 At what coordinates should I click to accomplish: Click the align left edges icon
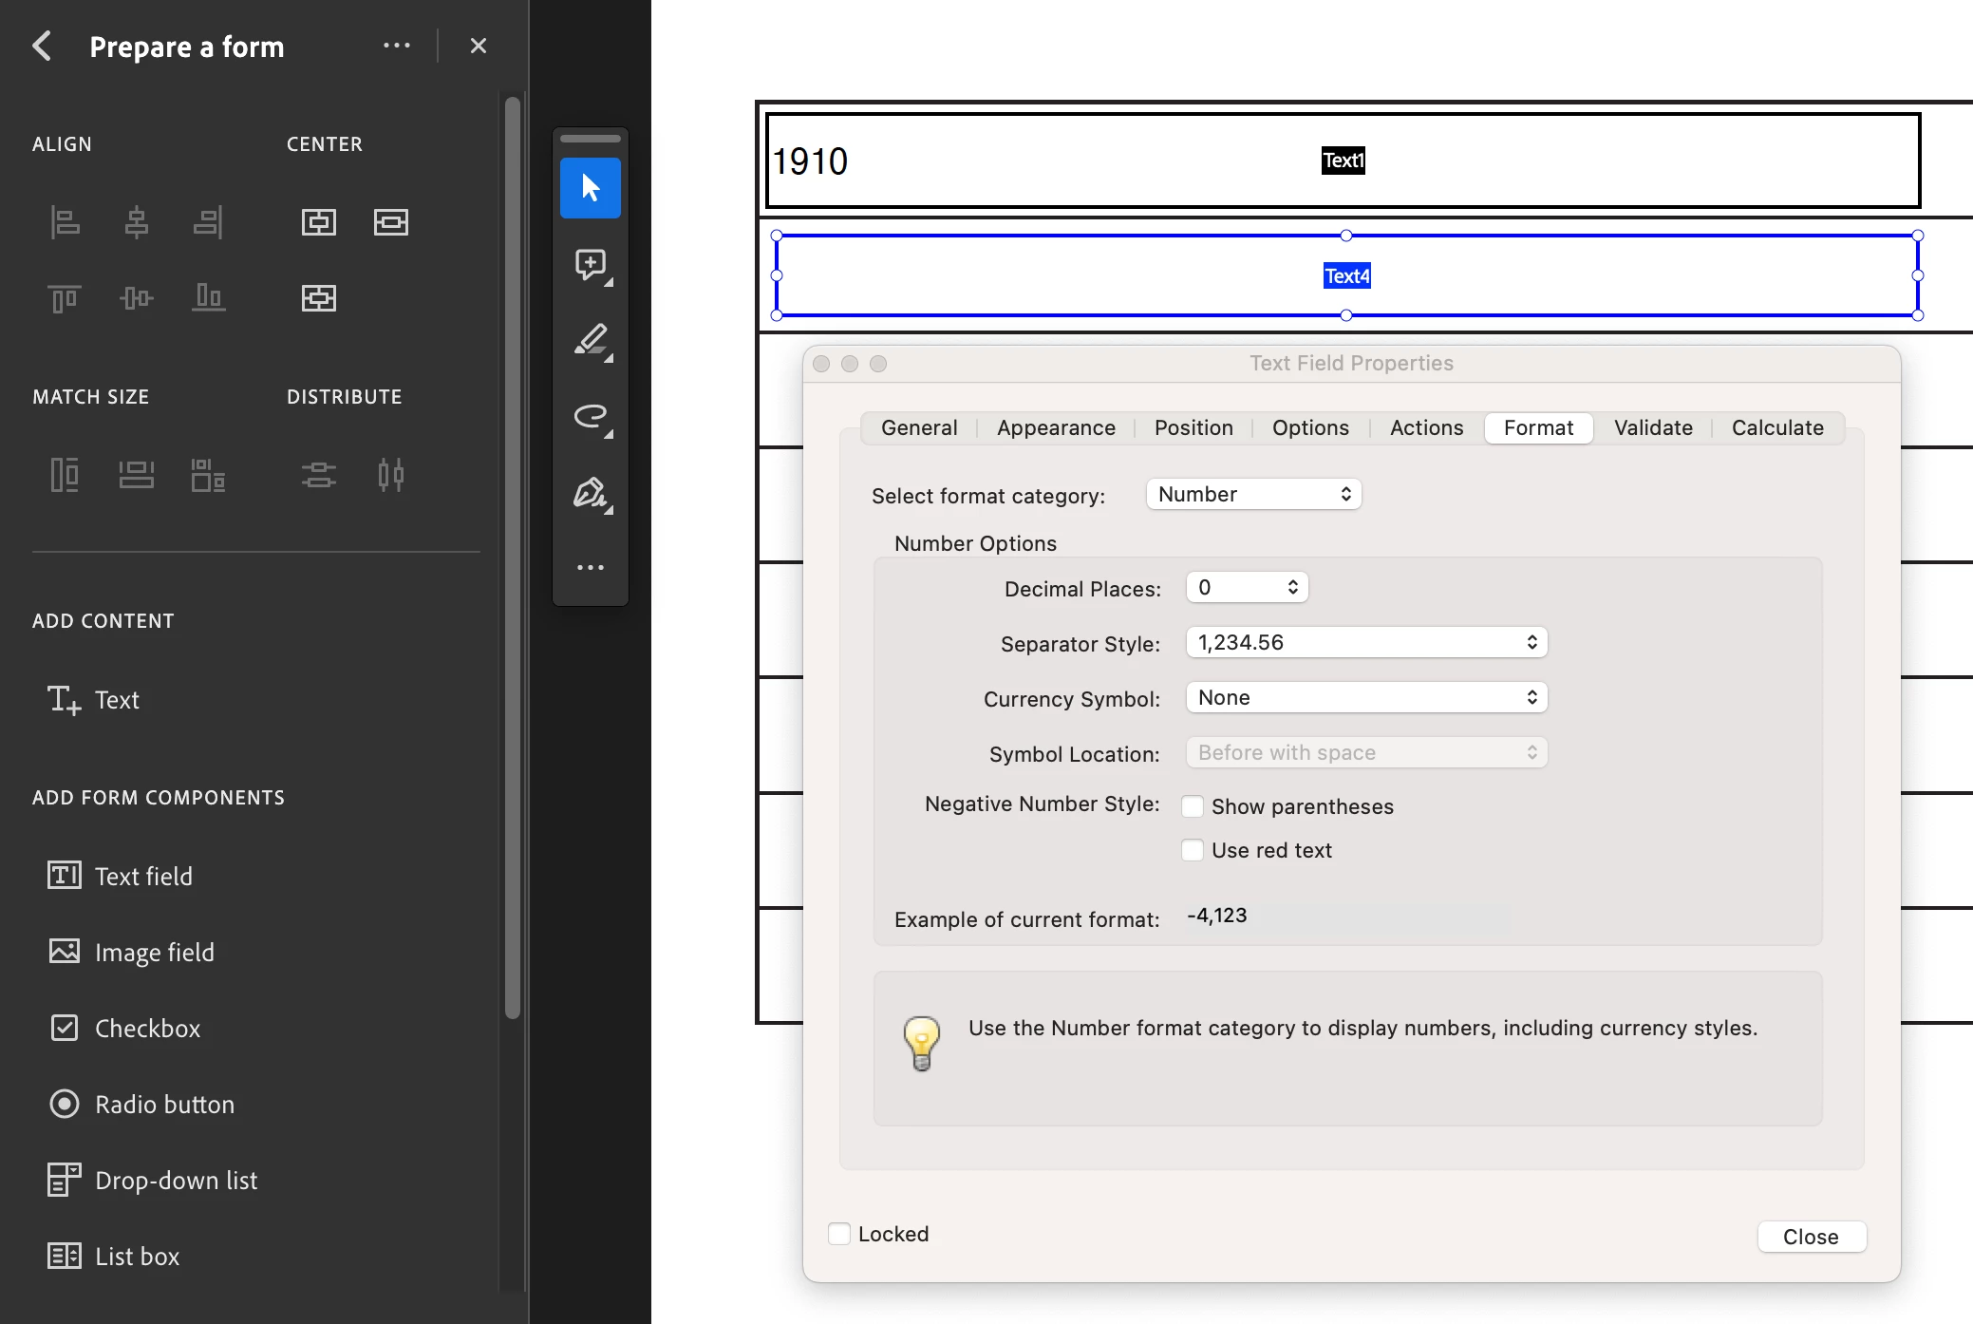coord(65,222)
